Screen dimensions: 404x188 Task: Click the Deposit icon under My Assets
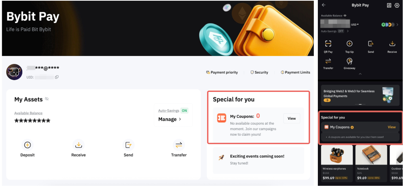point(27,145)
